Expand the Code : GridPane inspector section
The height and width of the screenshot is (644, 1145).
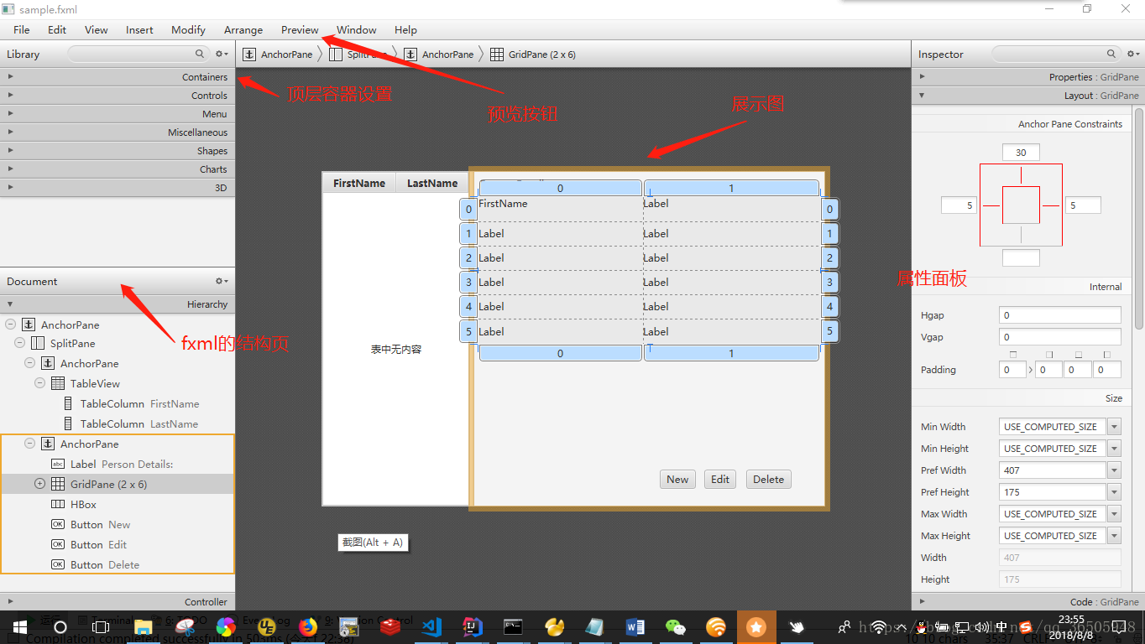tap(1028, 602)
